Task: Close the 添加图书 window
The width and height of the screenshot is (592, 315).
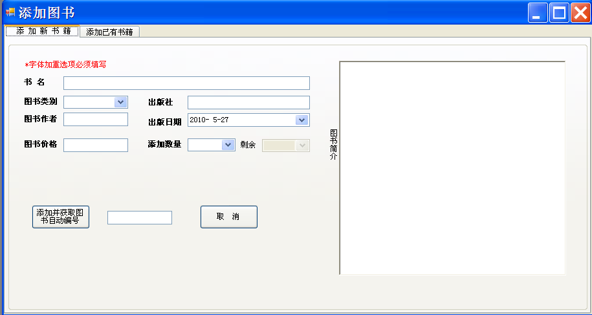Action: pyautogui.click(x=580, y=13)
